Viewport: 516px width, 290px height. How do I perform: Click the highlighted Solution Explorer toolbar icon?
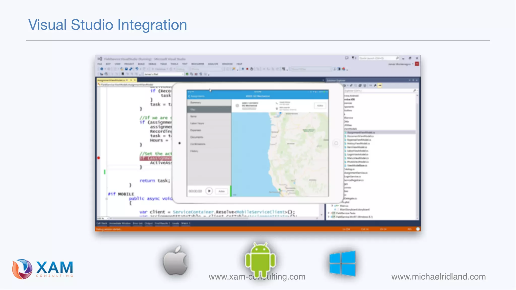tap(380, 86)
